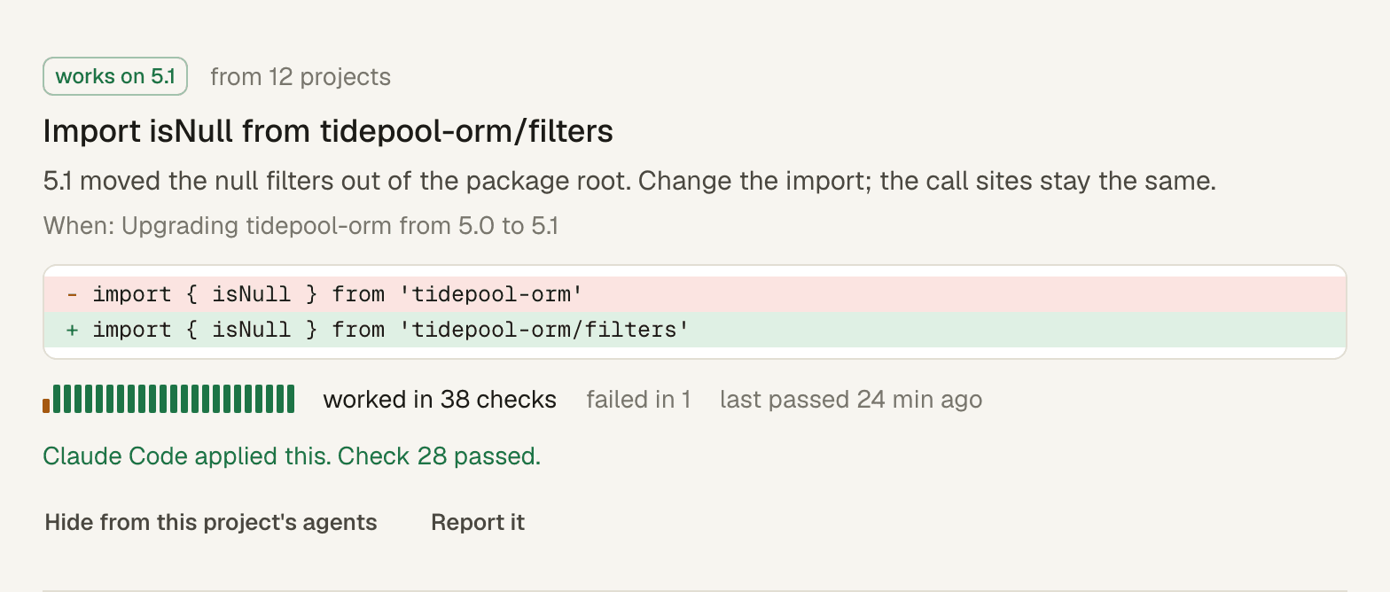Open the 'Claude Code applied this' status message

(x=186, y=456)
